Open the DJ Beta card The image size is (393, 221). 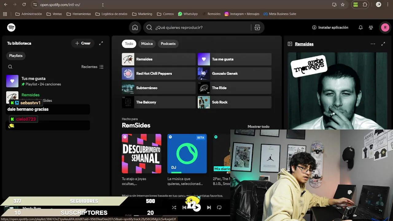pyautogui.click(x=187, y=153)
